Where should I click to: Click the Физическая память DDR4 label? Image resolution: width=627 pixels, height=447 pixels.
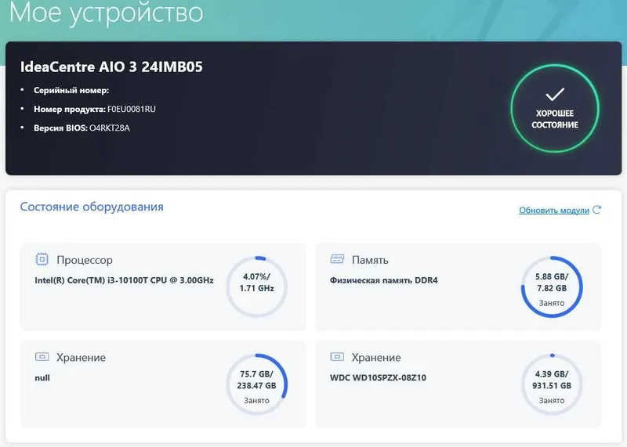383,280
